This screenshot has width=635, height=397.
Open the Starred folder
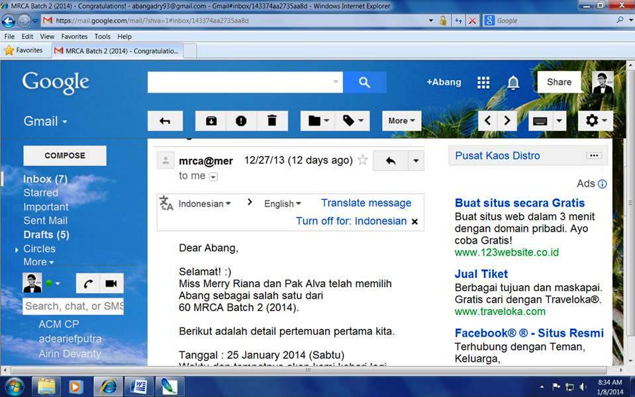click(x=40, y=193)
